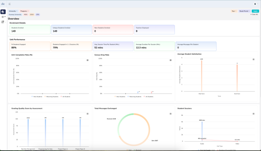The height and width of the screenshot is (151, 261).
Task: Click the End Term satisfaction bar
Action: coord(237,78)
